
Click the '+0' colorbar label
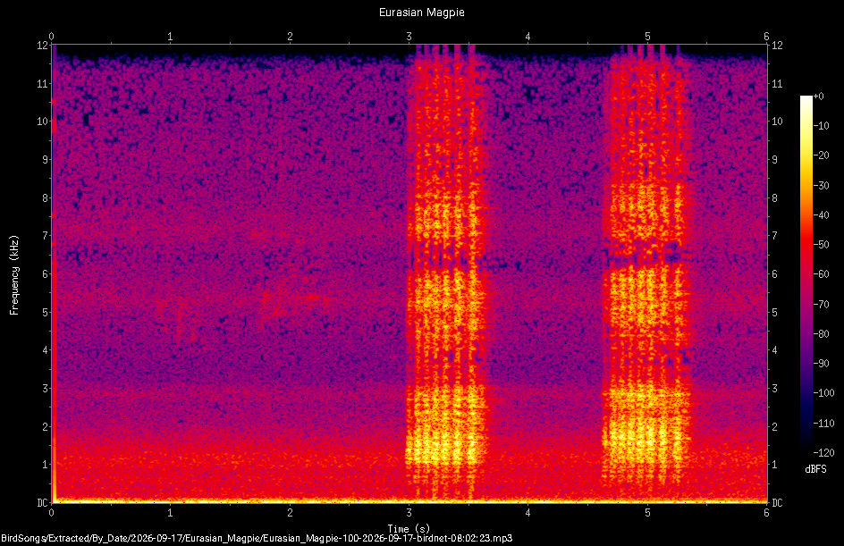pyautogui.click(x=819, y=97)
